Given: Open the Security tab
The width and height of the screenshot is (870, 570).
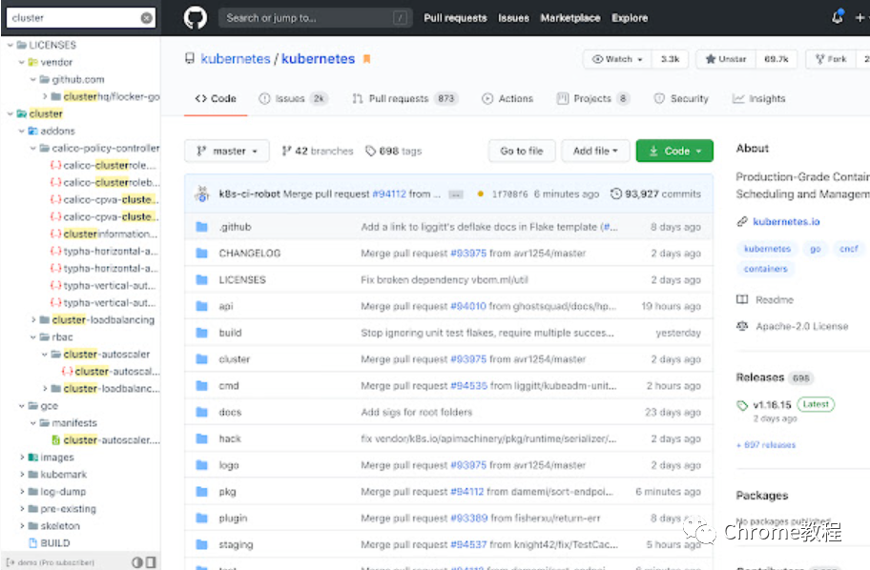Looking at the screenshot, I should tap(681, 99).
